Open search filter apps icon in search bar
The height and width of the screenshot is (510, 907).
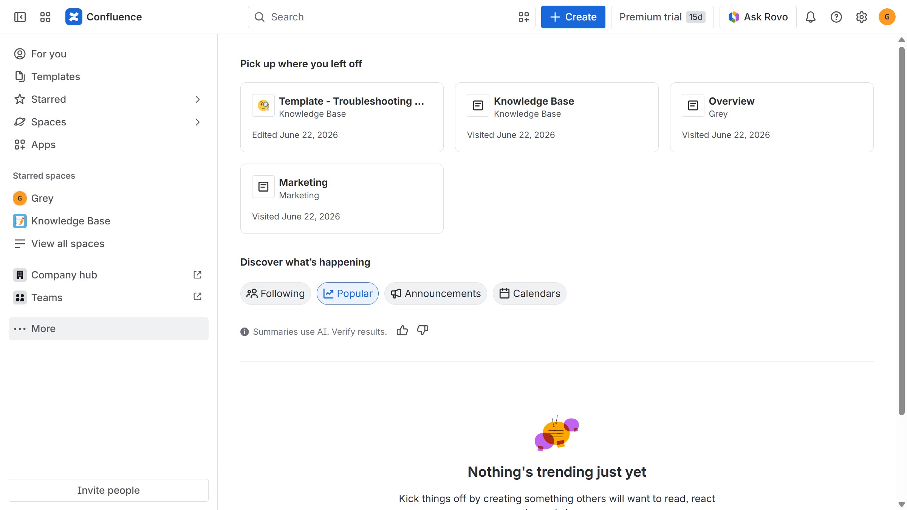524,17
